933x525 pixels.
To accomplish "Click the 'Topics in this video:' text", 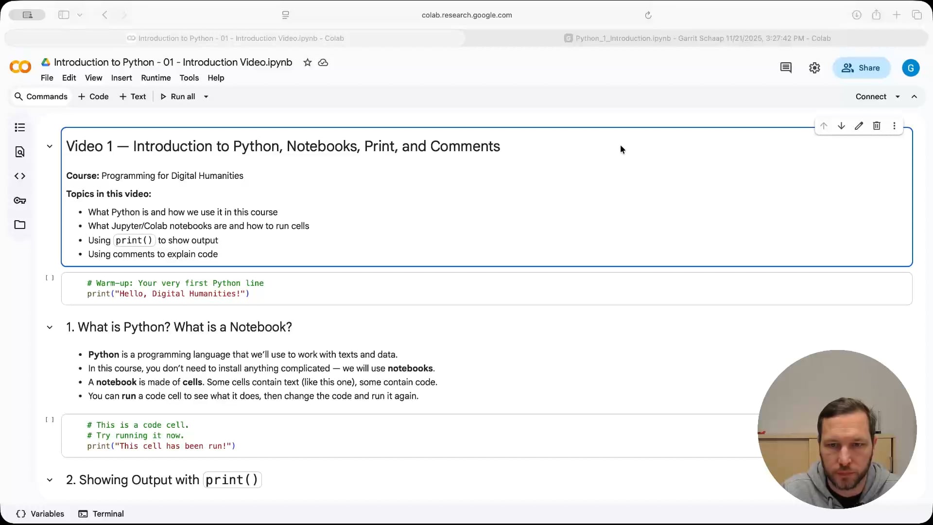I will (108, 194).
